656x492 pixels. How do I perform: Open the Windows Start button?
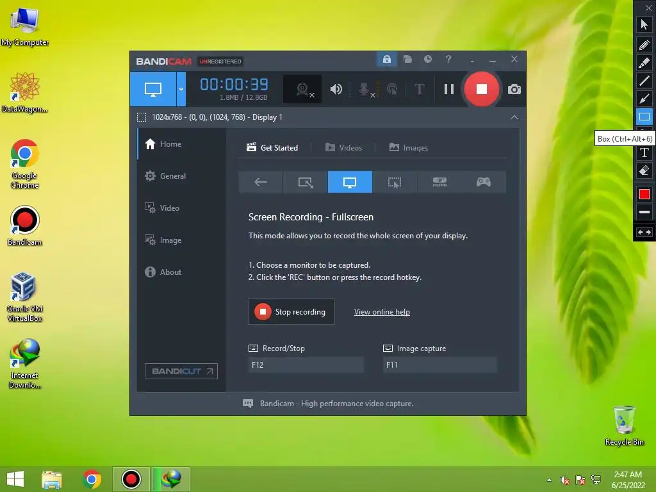click(x=15, y=479)
